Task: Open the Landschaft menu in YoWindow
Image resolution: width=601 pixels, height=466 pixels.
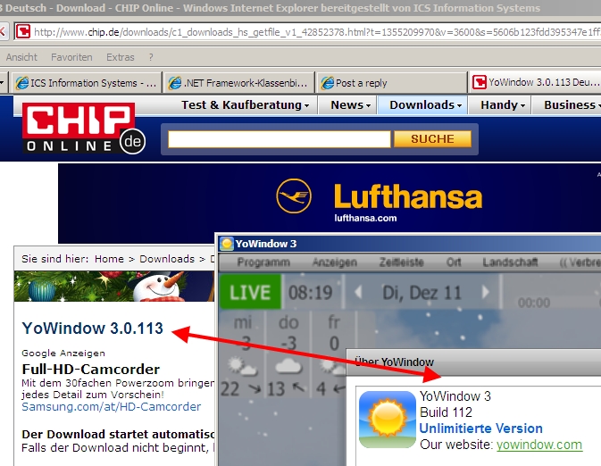Action: (x=510, y=262)
